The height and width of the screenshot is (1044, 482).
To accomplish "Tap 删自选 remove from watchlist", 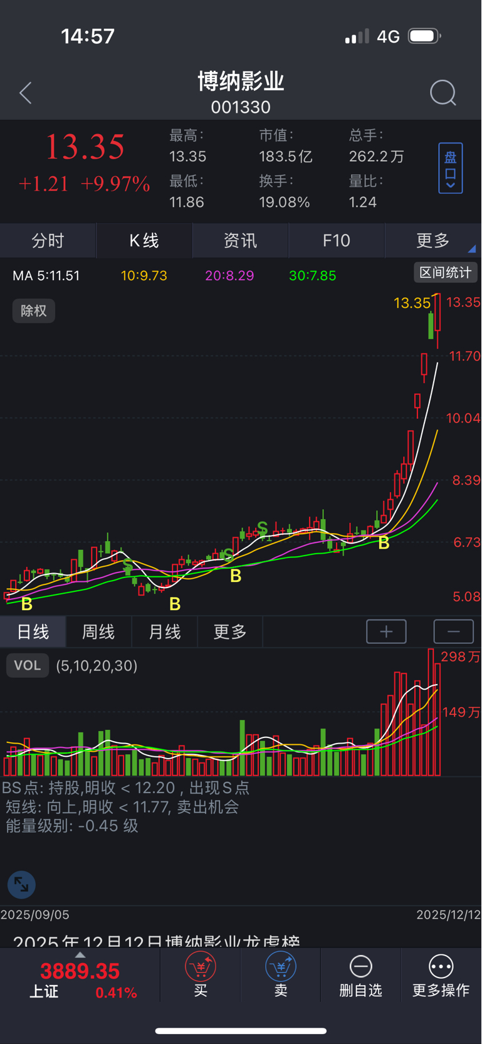I will click(360, 975).
